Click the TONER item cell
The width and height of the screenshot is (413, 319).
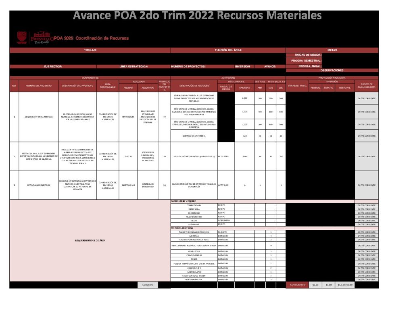[x=194, y=259]
